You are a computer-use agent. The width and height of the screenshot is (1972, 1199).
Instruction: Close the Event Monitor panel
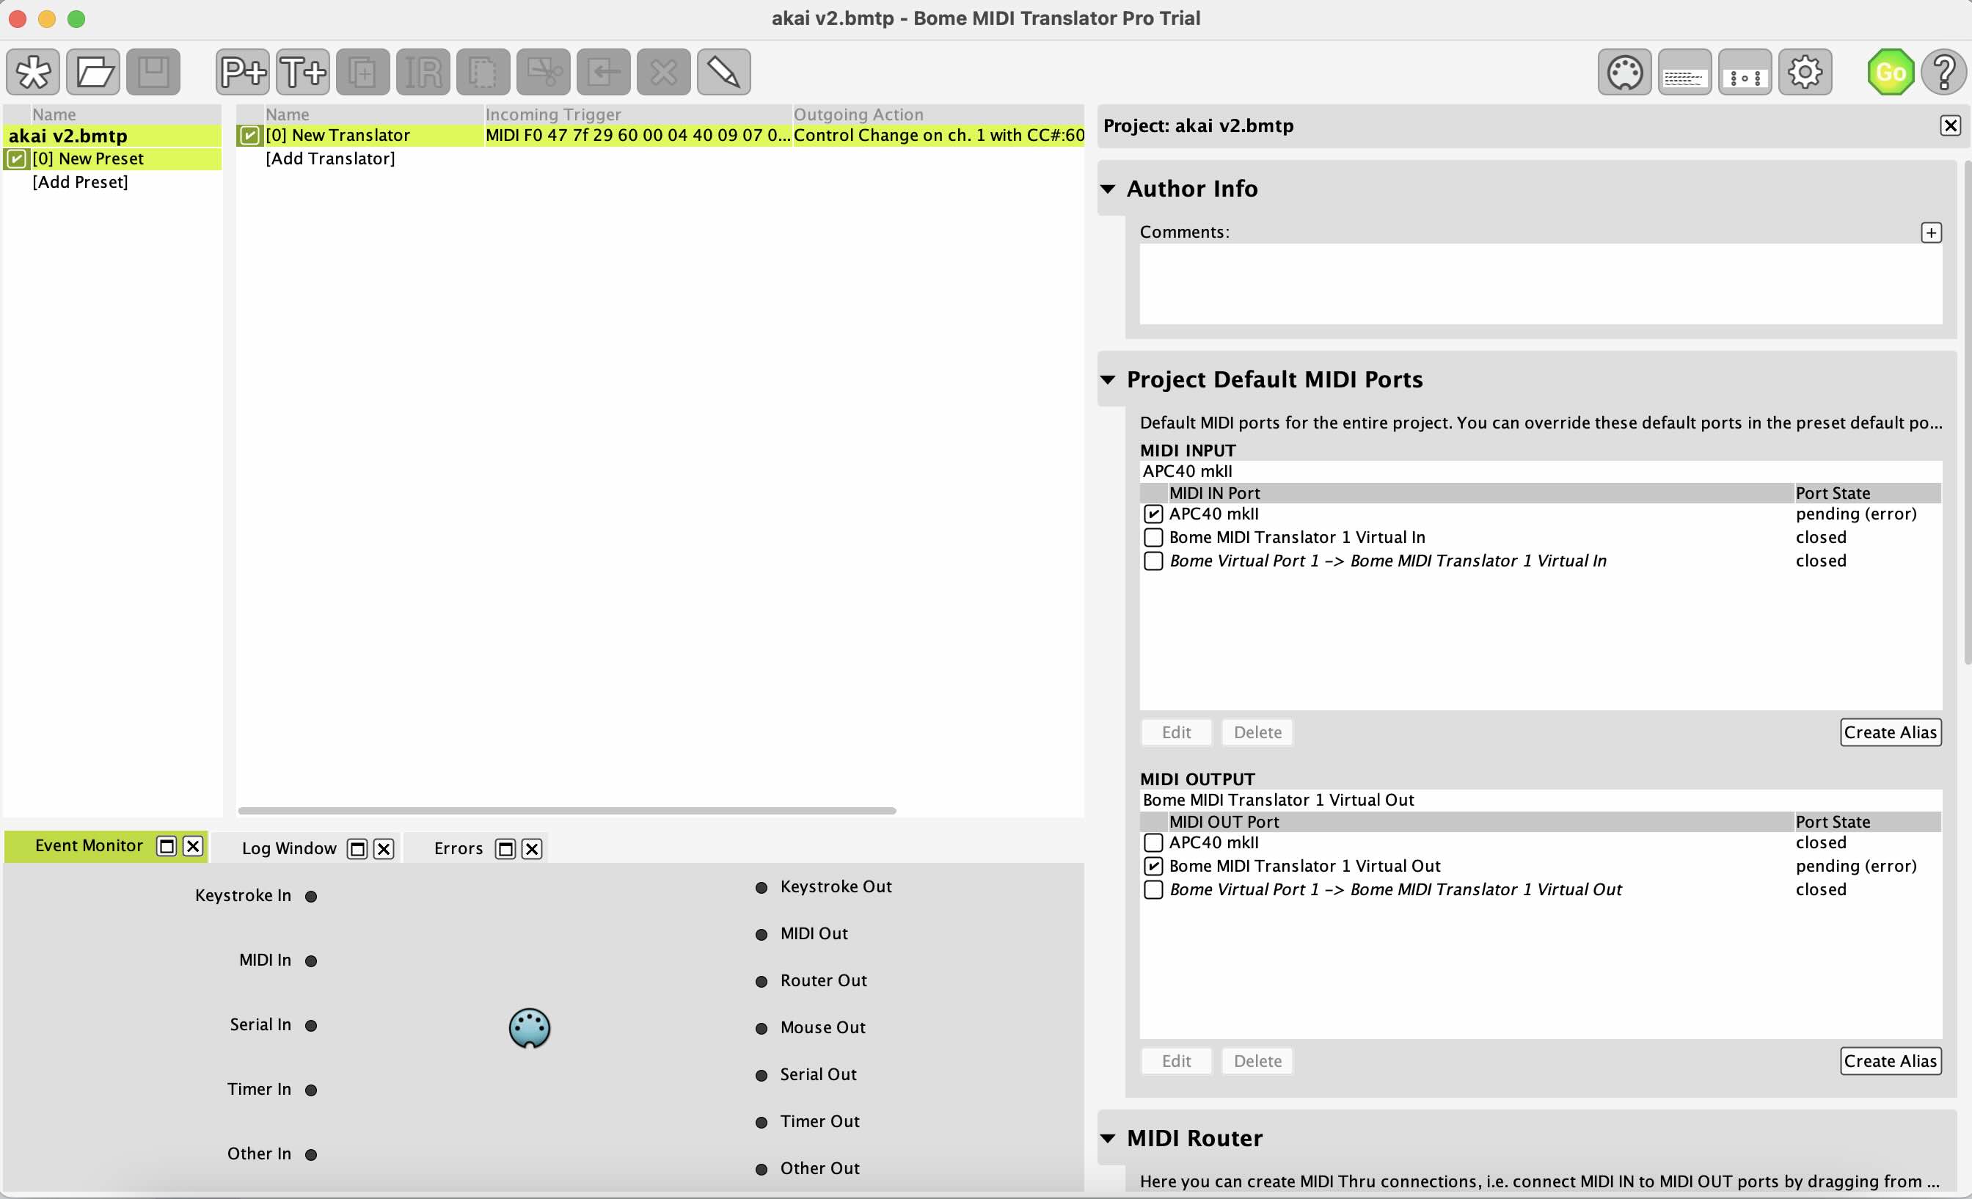pyautogui.click(x=193, y=846)
